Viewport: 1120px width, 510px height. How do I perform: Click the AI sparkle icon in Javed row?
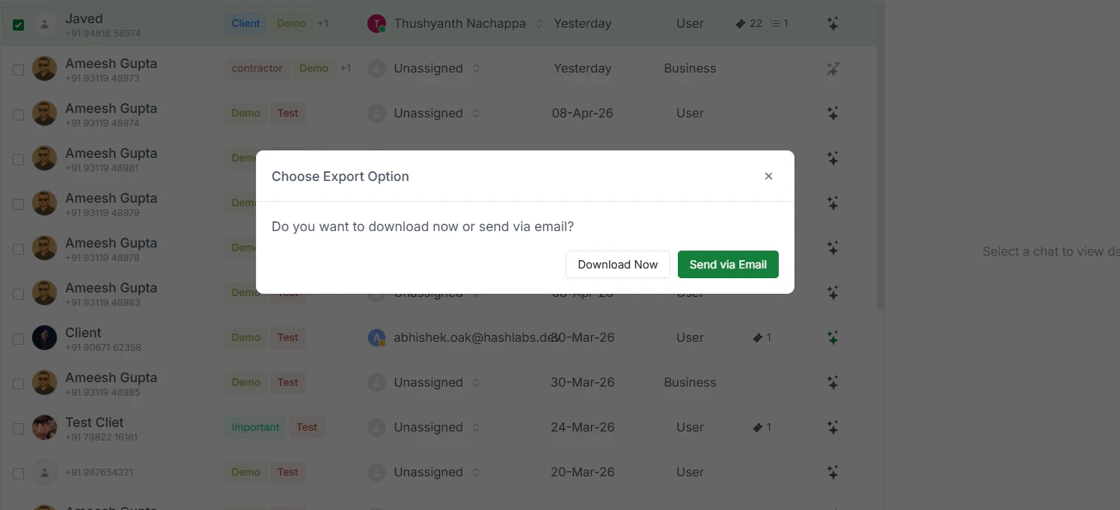point(833,23)
